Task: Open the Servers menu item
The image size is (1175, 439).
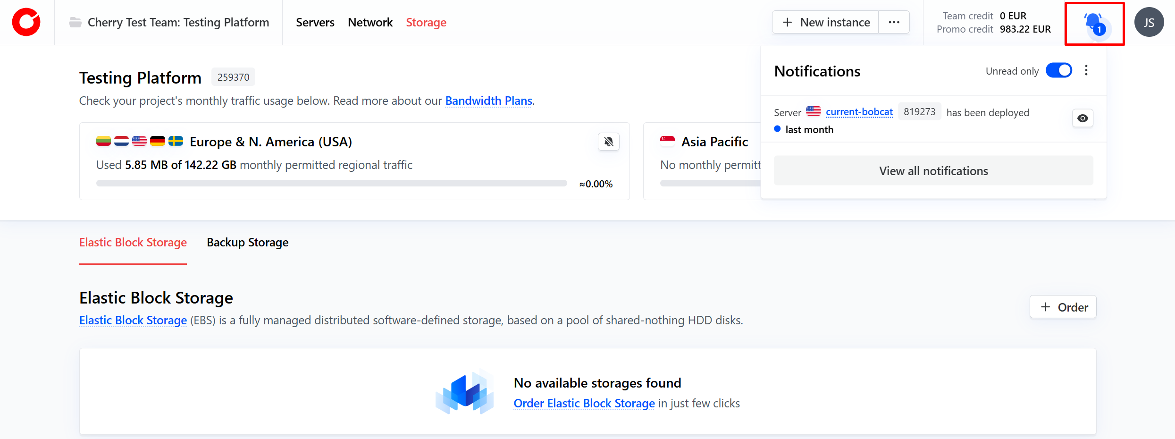Action: pyautogui.click(x=315, y=22)
